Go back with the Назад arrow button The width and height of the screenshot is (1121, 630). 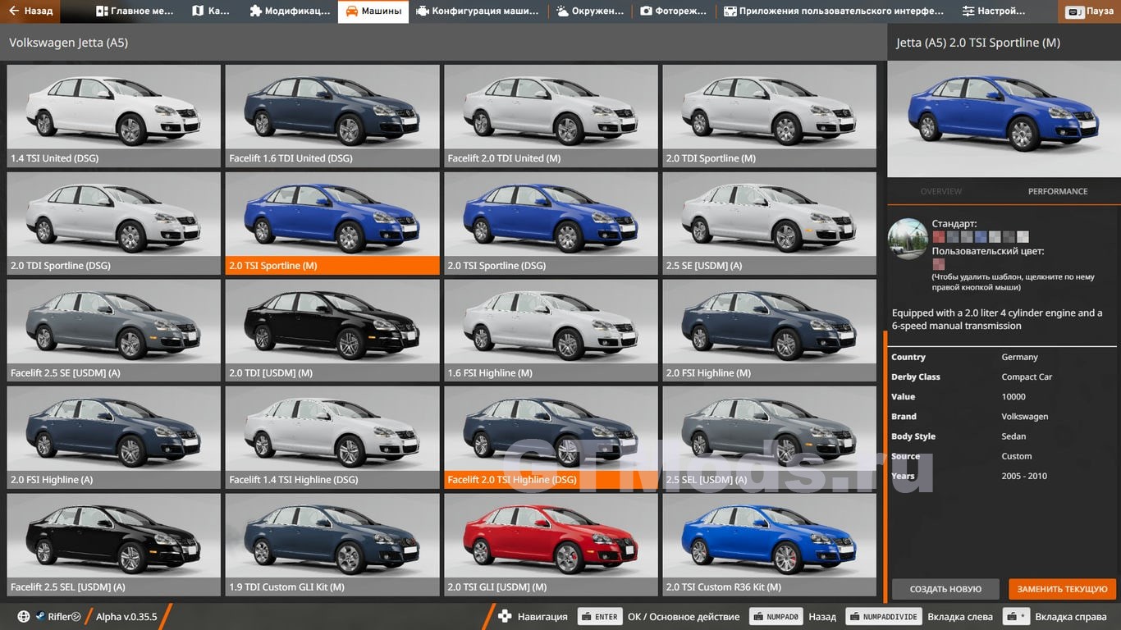pos(30,11)
